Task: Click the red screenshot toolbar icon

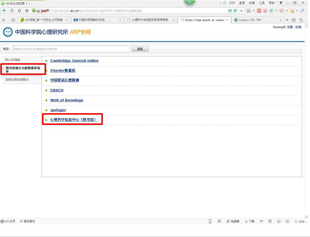Action: [x=259, y=11]
